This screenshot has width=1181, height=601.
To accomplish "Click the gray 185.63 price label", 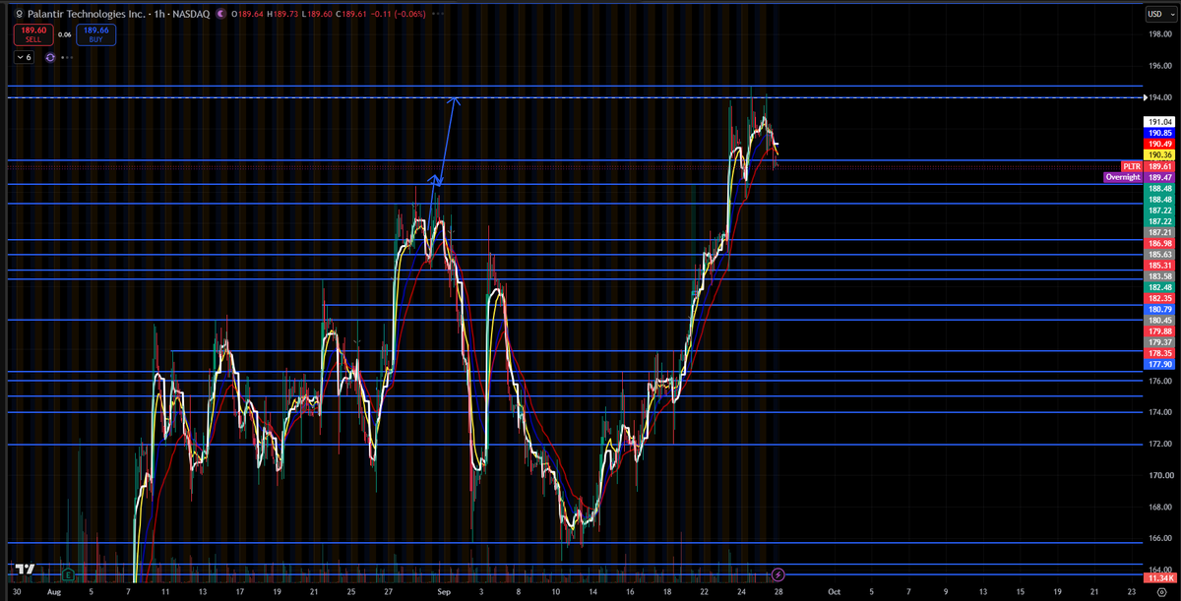I will [1157, 254].
